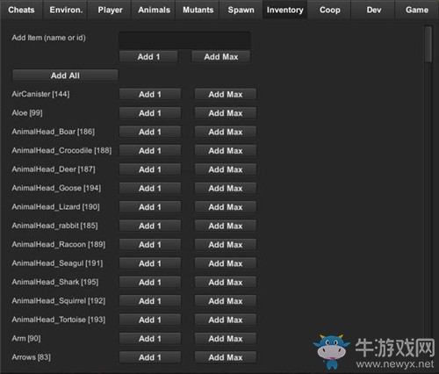Add max Aloe to inventory
Viewport: 439px width, 374px height.
(x=226, y=113)
